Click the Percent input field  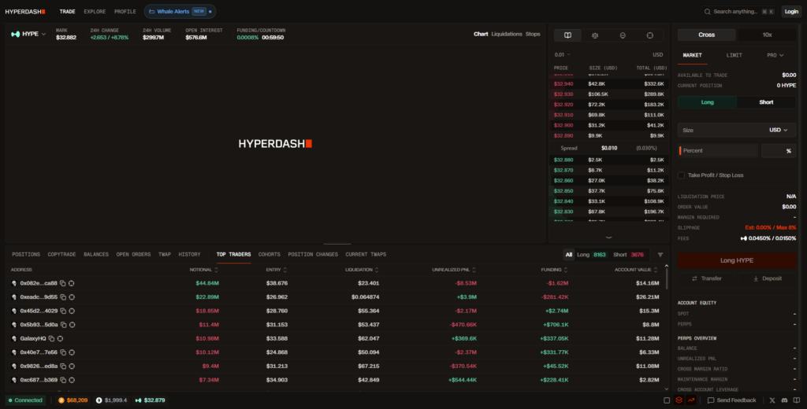pos(718,150)
